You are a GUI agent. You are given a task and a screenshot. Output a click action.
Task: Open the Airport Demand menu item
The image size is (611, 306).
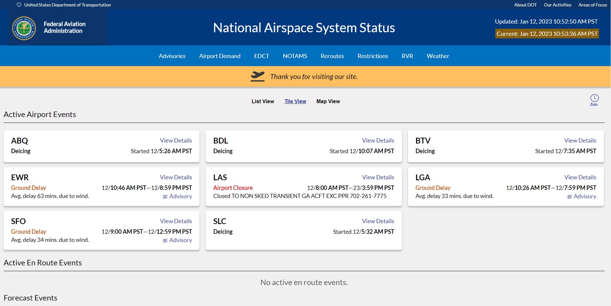coord(220,56)
